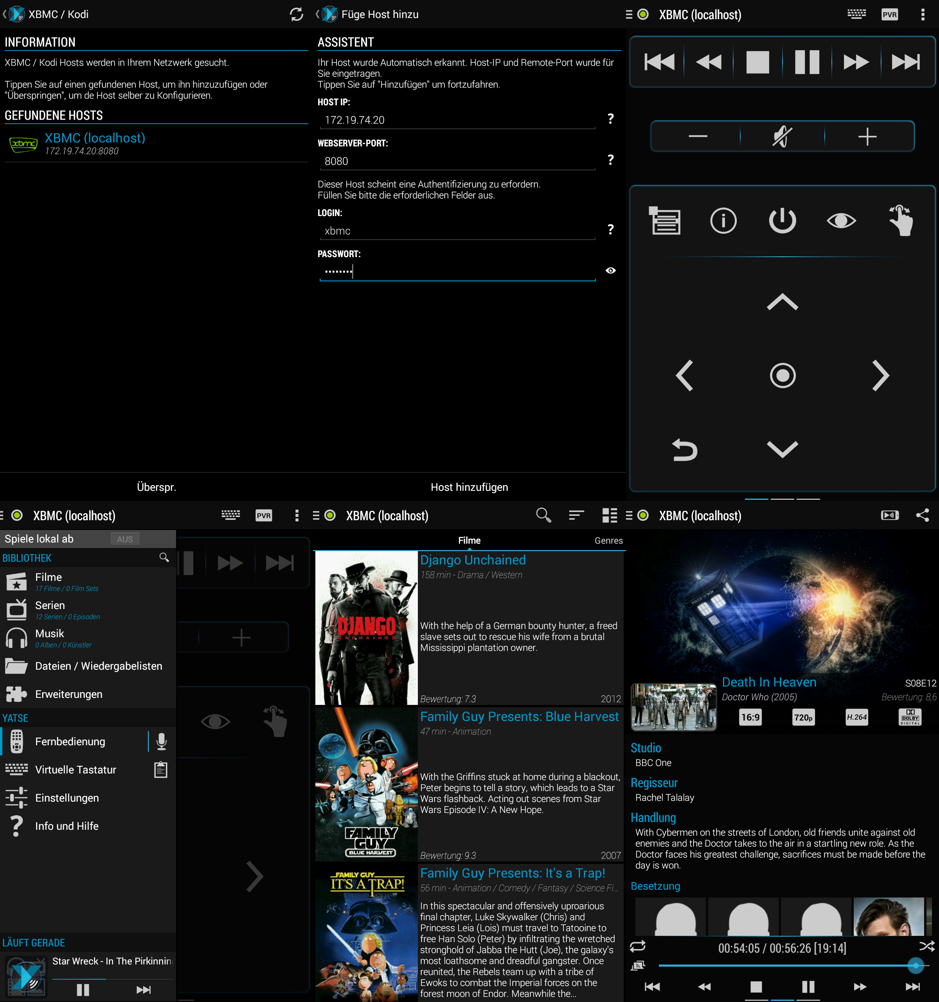This screenshot has height=1002, width=939.
Task: Open PVR in top-right remote header
Action: coord(890,14)
